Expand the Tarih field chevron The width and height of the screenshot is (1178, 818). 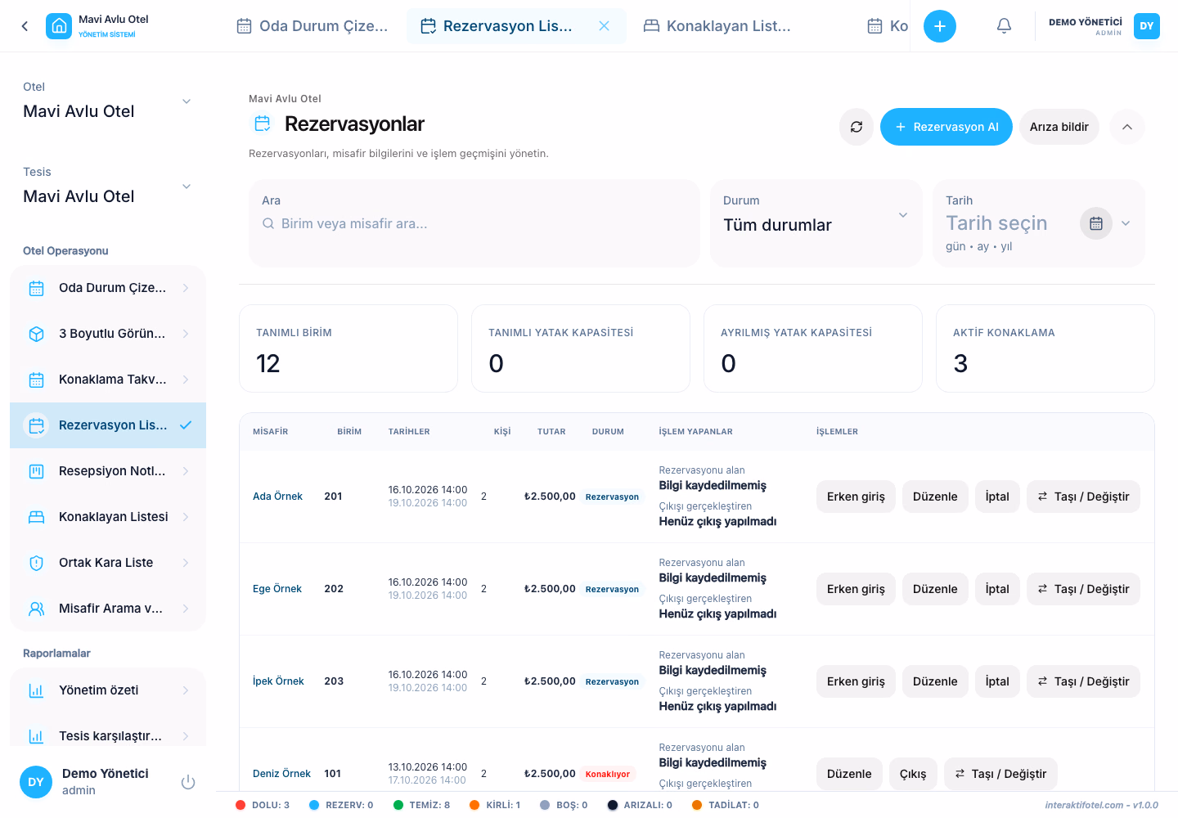pos(1126,223)
